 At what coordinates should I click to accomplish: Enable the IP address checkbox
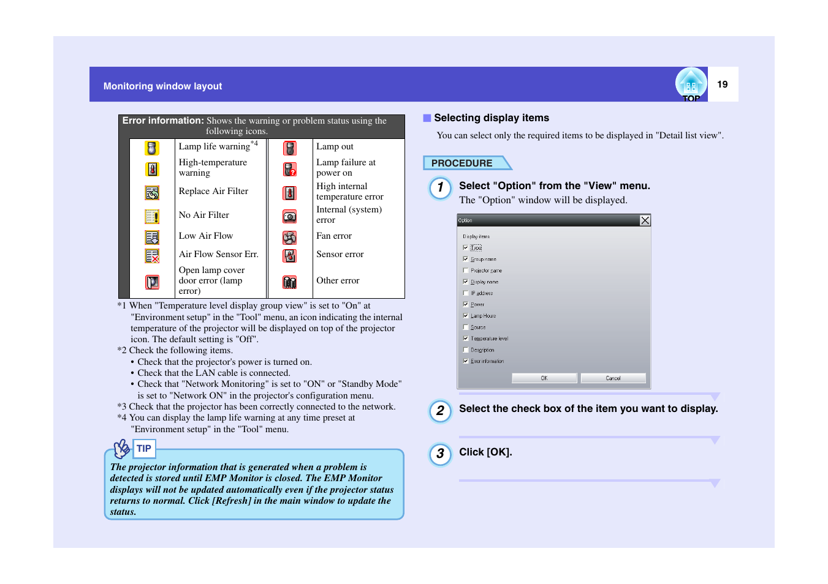coord(466,293)
